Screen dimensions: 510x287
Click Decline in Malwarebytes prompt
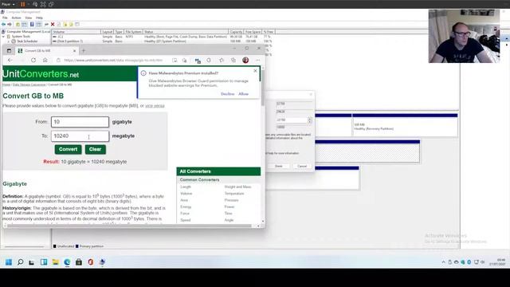(227, 94)
